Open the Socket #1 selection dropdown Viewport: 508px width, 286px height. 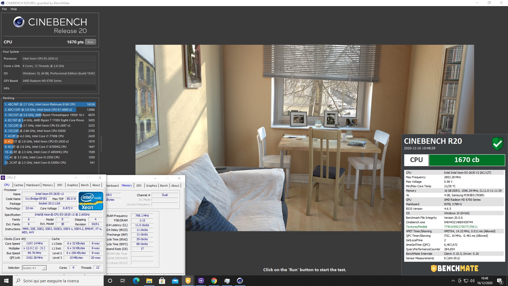click(34, 268)
